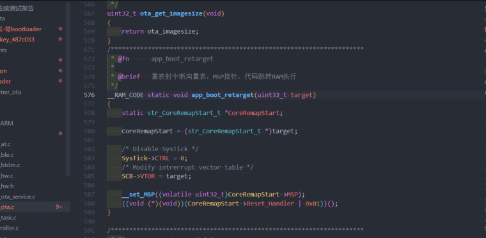Click line number 580 in gutter
This screenshot has height=238, width=486.
pos(90,131)
